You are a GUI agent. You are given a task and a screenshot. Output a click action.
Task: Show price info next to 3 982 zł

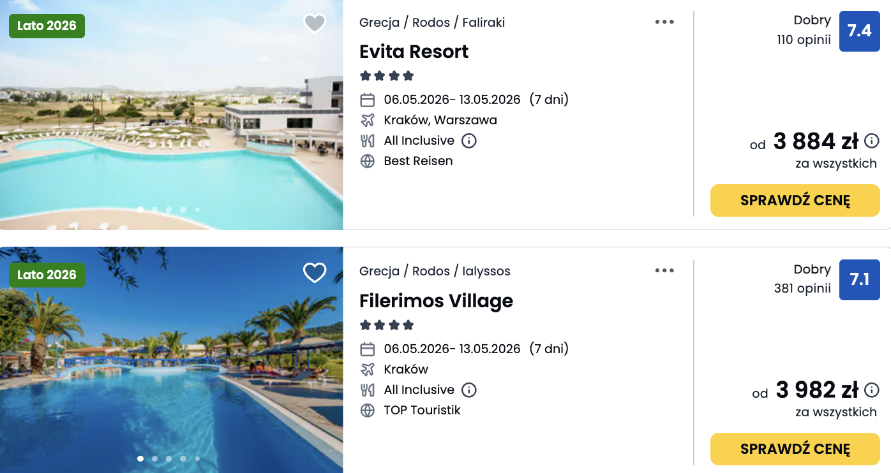tap(871, 389)
